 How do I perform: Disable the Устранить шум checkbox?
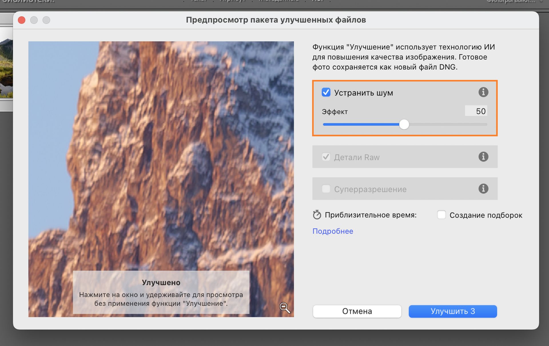coord(326,92)
